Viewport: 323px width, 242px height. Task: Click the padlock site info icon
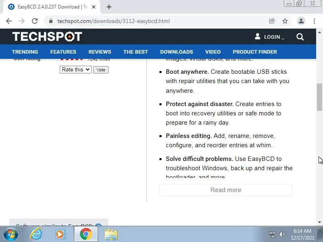point(51,21)
